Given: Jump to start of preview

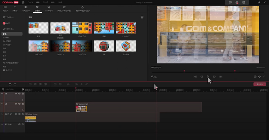Looking at the screenshot, I should tap(195, 77).
